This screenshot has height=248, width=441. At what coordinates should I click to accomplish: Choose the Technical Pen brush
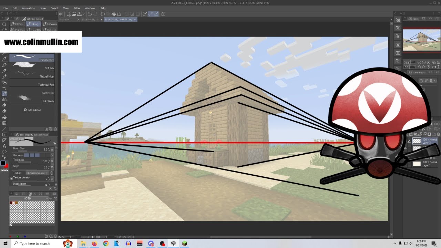coord(32,82)
